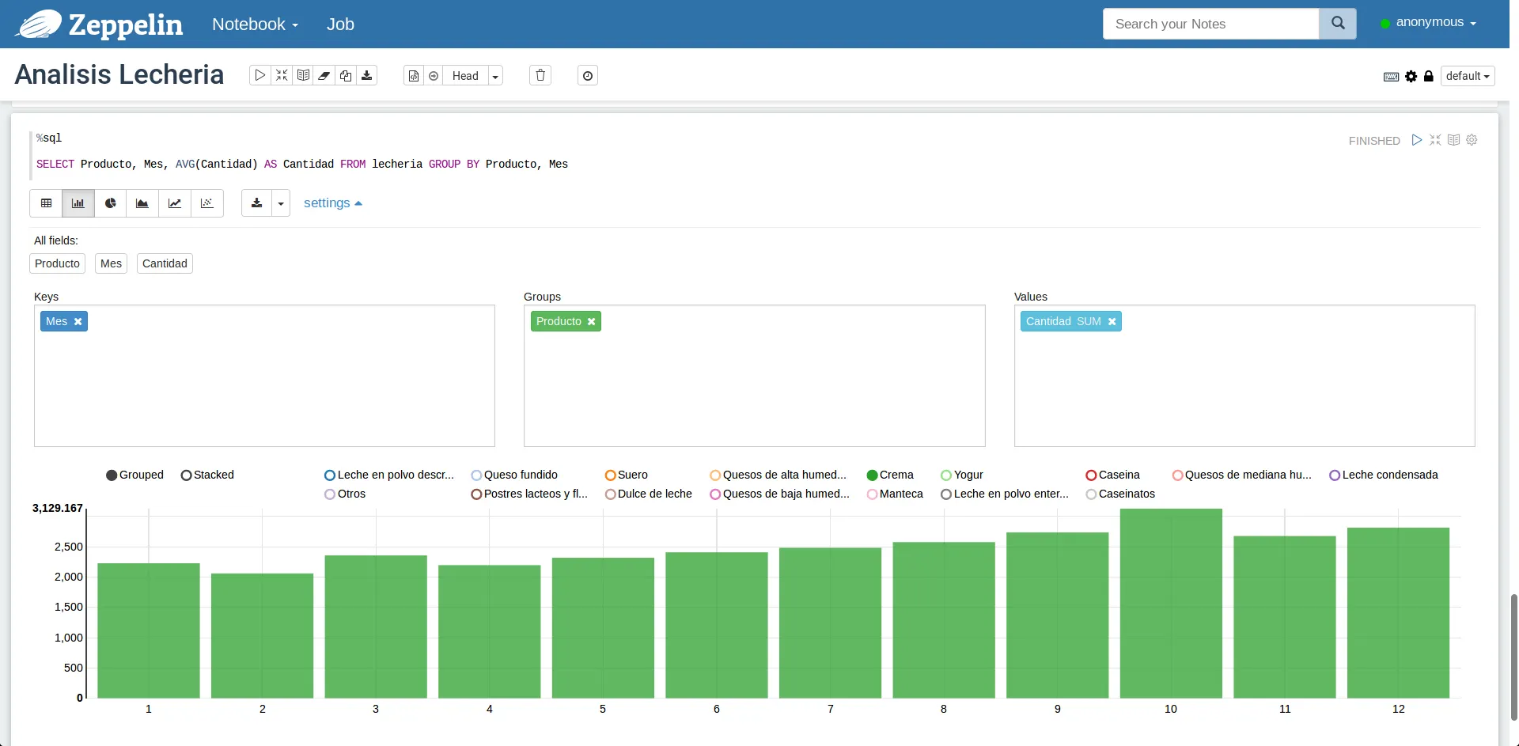Remove Cantidad SUM from Values
This screenshot has width=1519, height=746.
(1112, 321)
